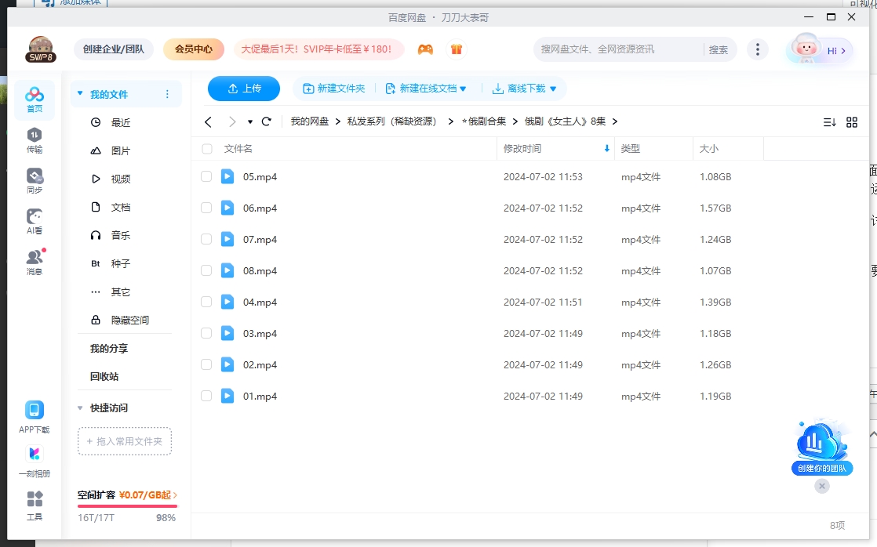The height and width of the screenshot is (547, 877).
Task: Open the 离线下载 dropdown menu
Action: coord(526,89)
